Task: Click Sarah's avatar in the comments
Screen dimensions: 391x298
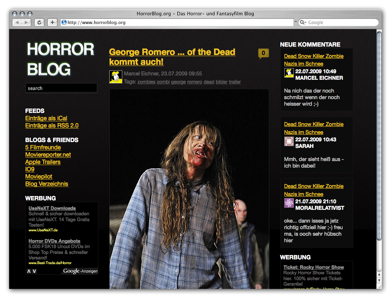Action: pyautogui.click(x=289, y=141)
